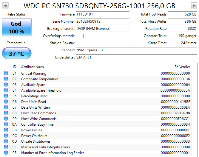
Task: Click Kjørte Timer value 242 timer
Action: 183,43
